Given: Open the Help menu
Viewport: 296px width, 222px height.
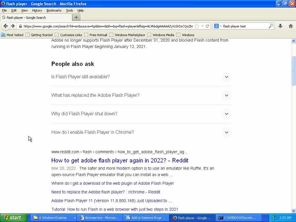Looking at the screenshot, I should tap(80, 10).
